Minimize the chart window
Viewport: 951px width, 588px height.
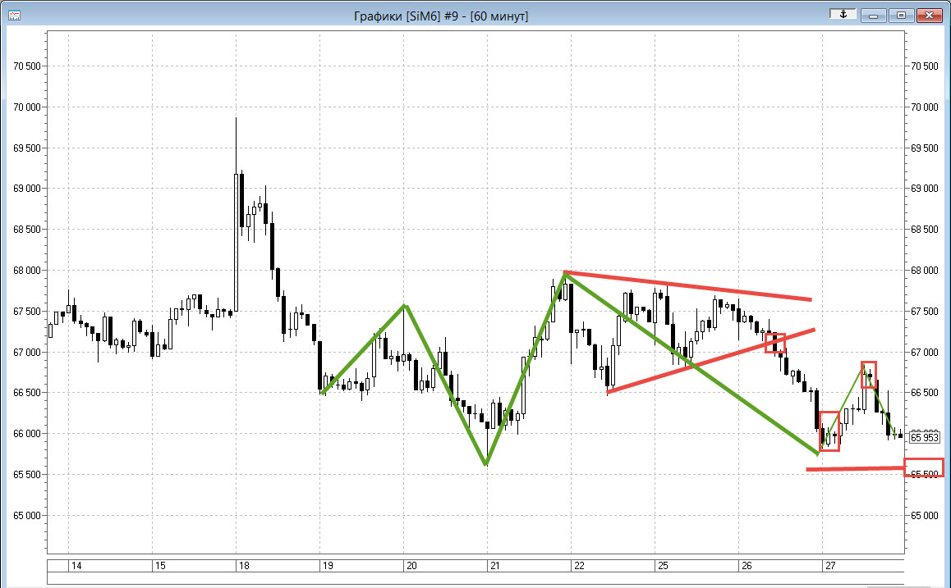[873, 16]
